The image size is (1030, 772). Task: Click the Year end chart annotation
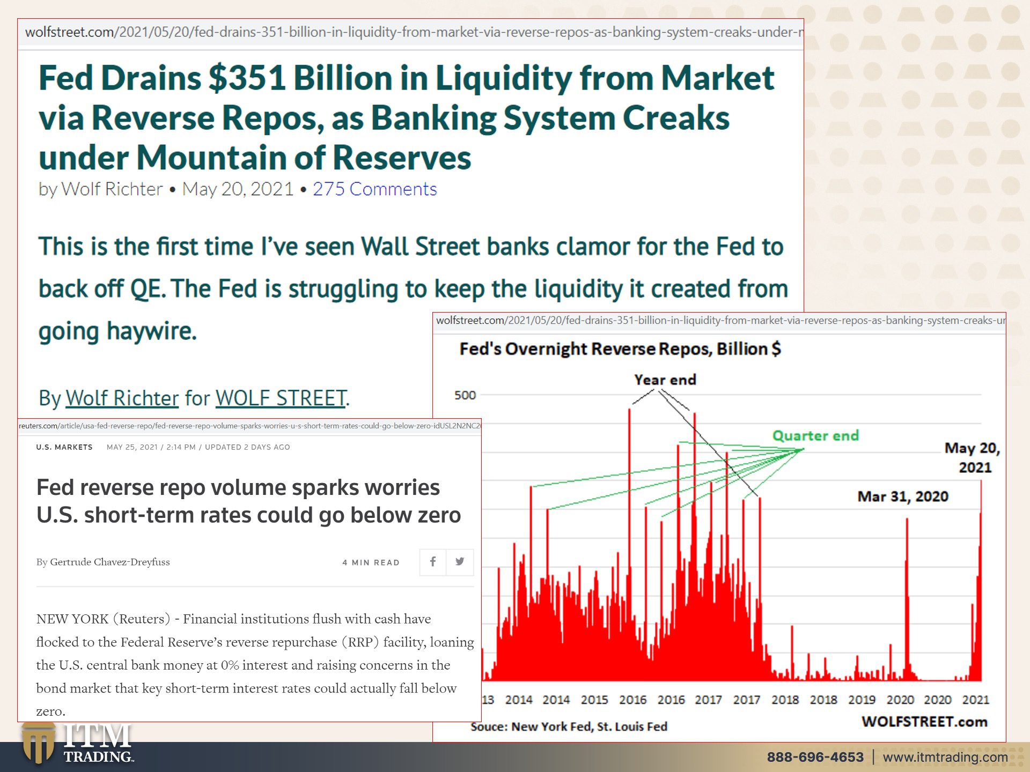click(x=665, y=380)
